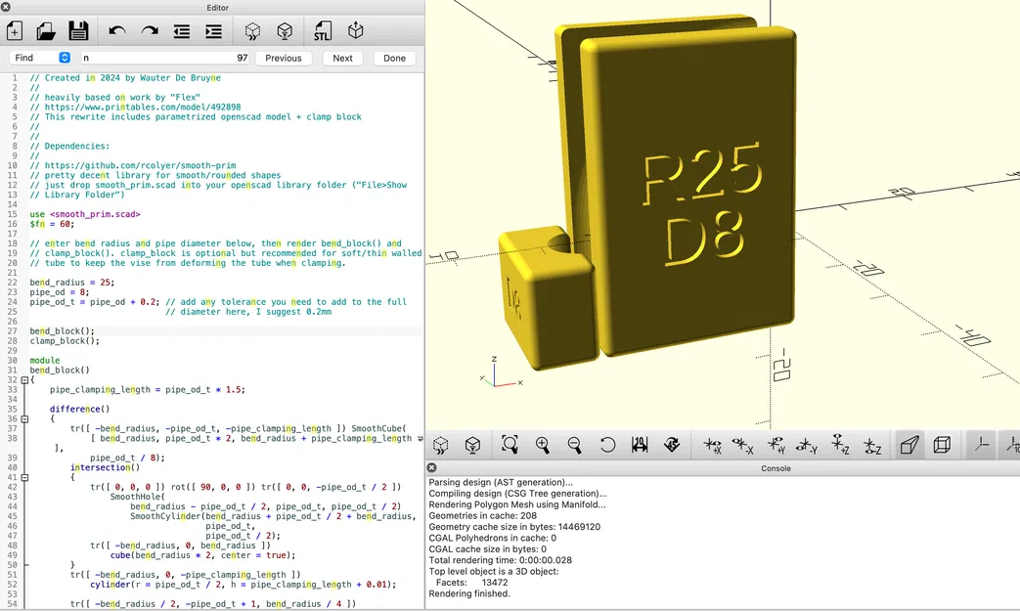Open the Find mode dropdown
Viewport: 1020px width, 611px height.
coord(64,57)
